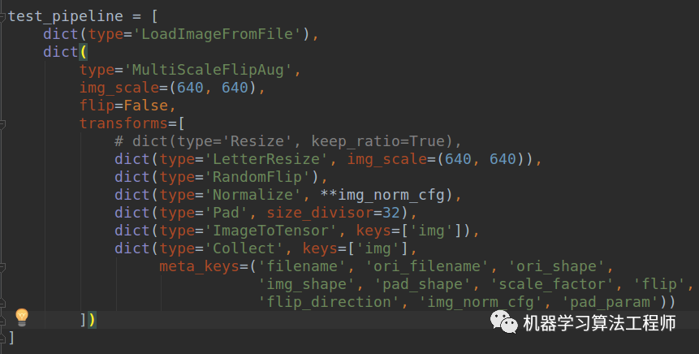Click the 'LoadImageFromFile' string
Image resolution: width=699 pixels, height=354 pixels.
222,34
